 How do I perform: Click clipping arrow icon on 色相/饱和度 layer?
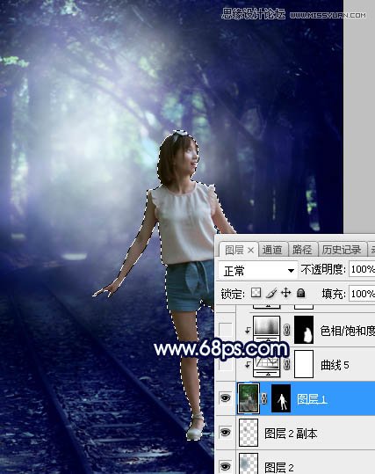coord(248,331)
